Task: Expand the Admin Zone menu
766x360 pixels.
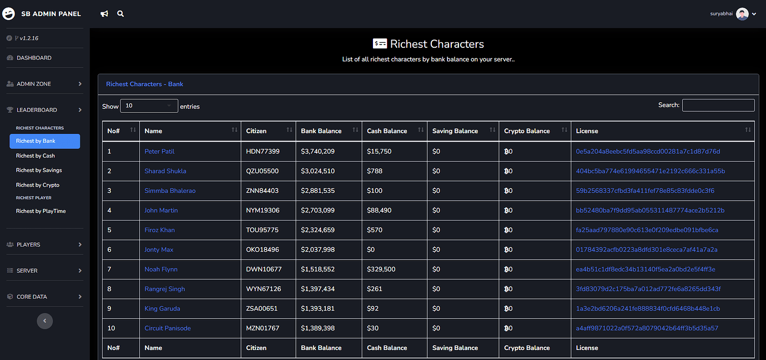Action: coord(44,84)
